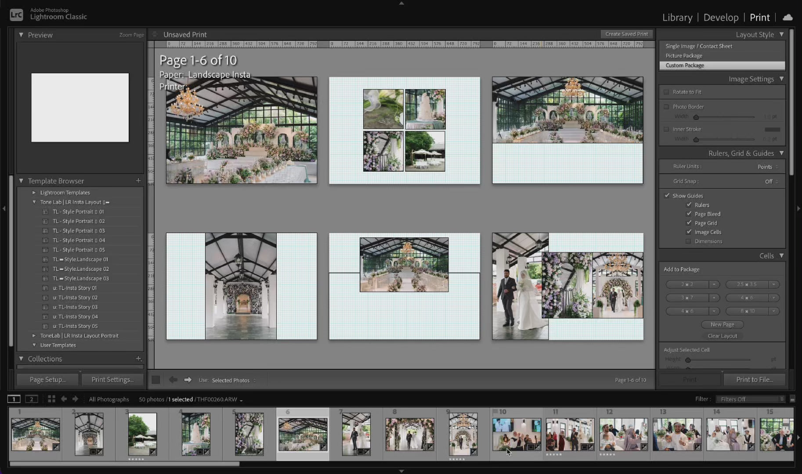Switch to Develop module
The height and width of the screenshot is (474, 802).
pyautogui.click(x=721, y=18)
